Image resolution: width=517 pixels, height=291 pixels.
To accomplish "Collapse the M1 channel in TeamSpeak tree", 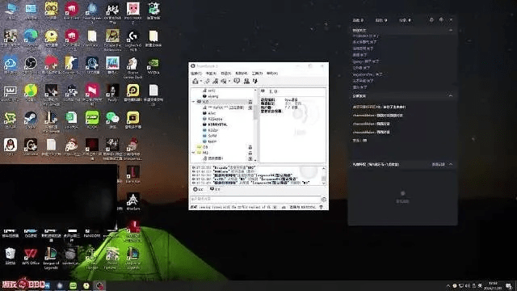I will (194, 153).
